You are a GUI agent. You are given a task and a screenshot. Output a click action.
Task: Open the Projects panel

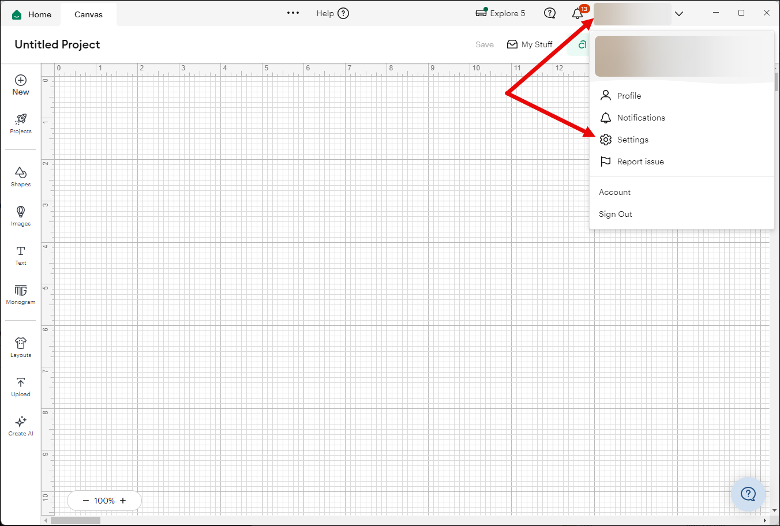click(x=20, y=123)
